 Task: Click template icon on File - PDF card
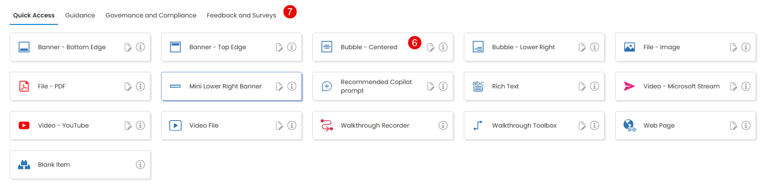[x=128, y=86]
